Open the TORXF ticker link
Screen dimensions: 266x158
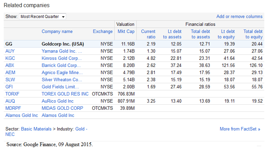click(12, 94)
